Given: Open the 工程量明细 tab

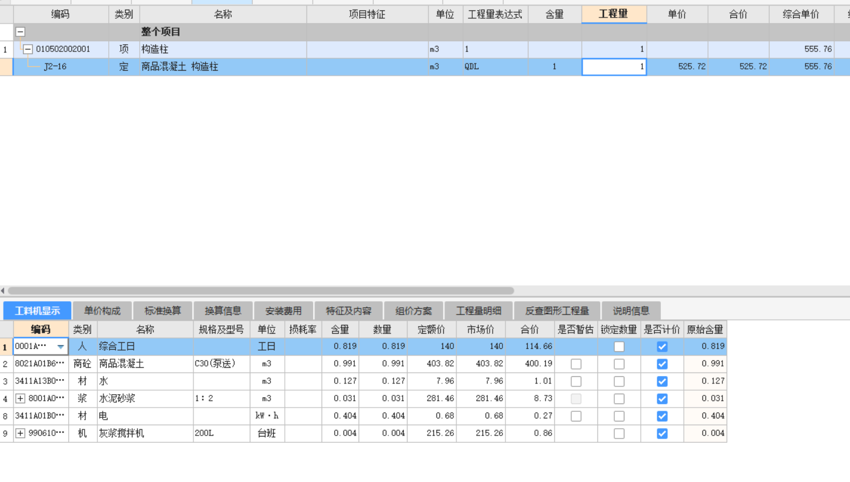Looking at the screenshot, I should click(479, 311).
